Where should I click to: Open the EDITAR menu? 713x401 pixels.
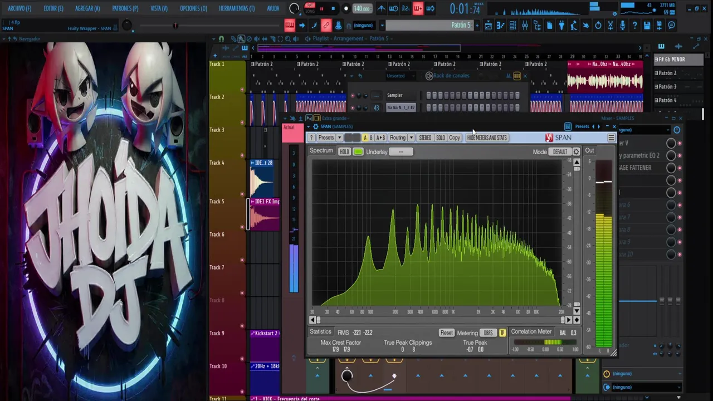[53, 8]
